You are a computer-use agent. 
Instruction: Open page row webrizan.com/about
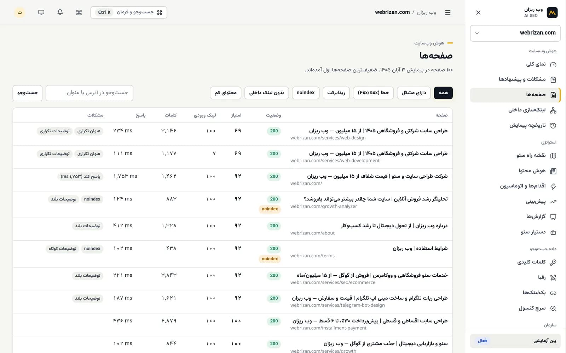coord(232,229)
